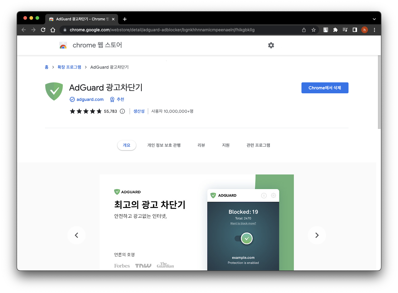The height and width of the screenshot is (293, 398).
Task: Open web store settings gear
Action: pyautogui.click(x=271, y=45)
